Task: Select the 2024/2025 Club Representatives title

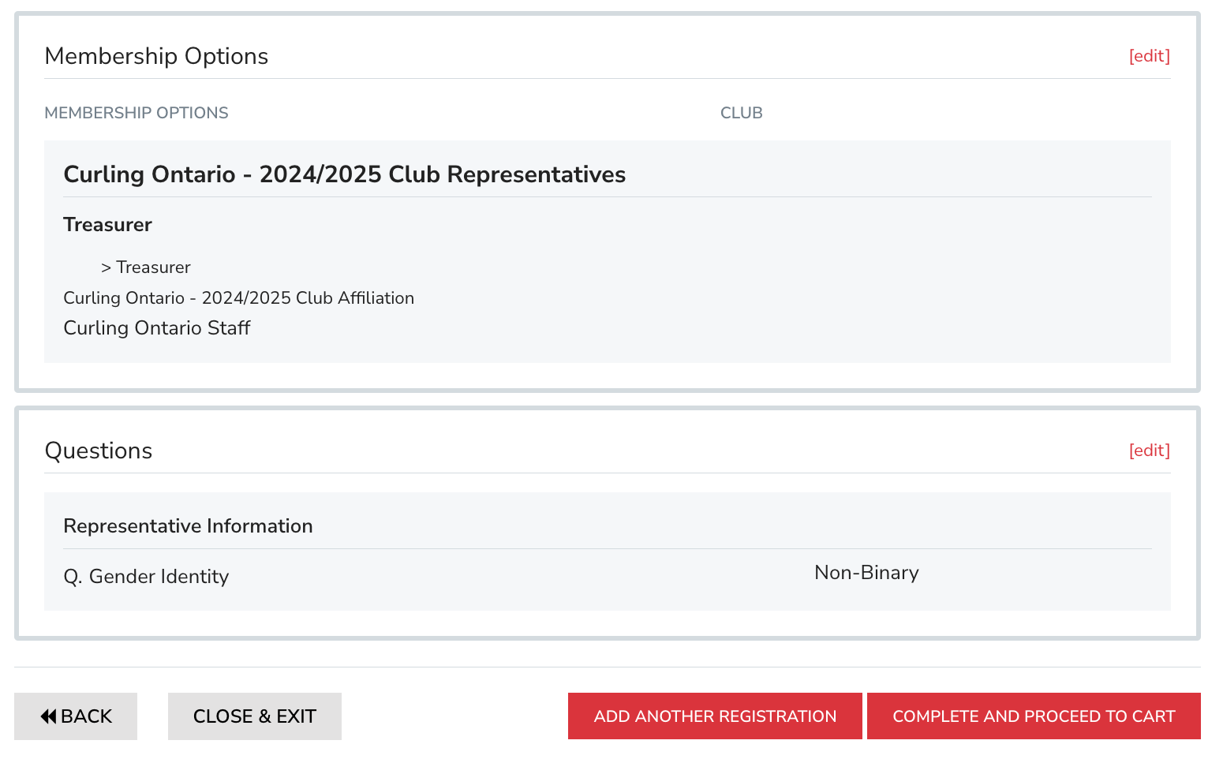Action: (x=344, y=174)
